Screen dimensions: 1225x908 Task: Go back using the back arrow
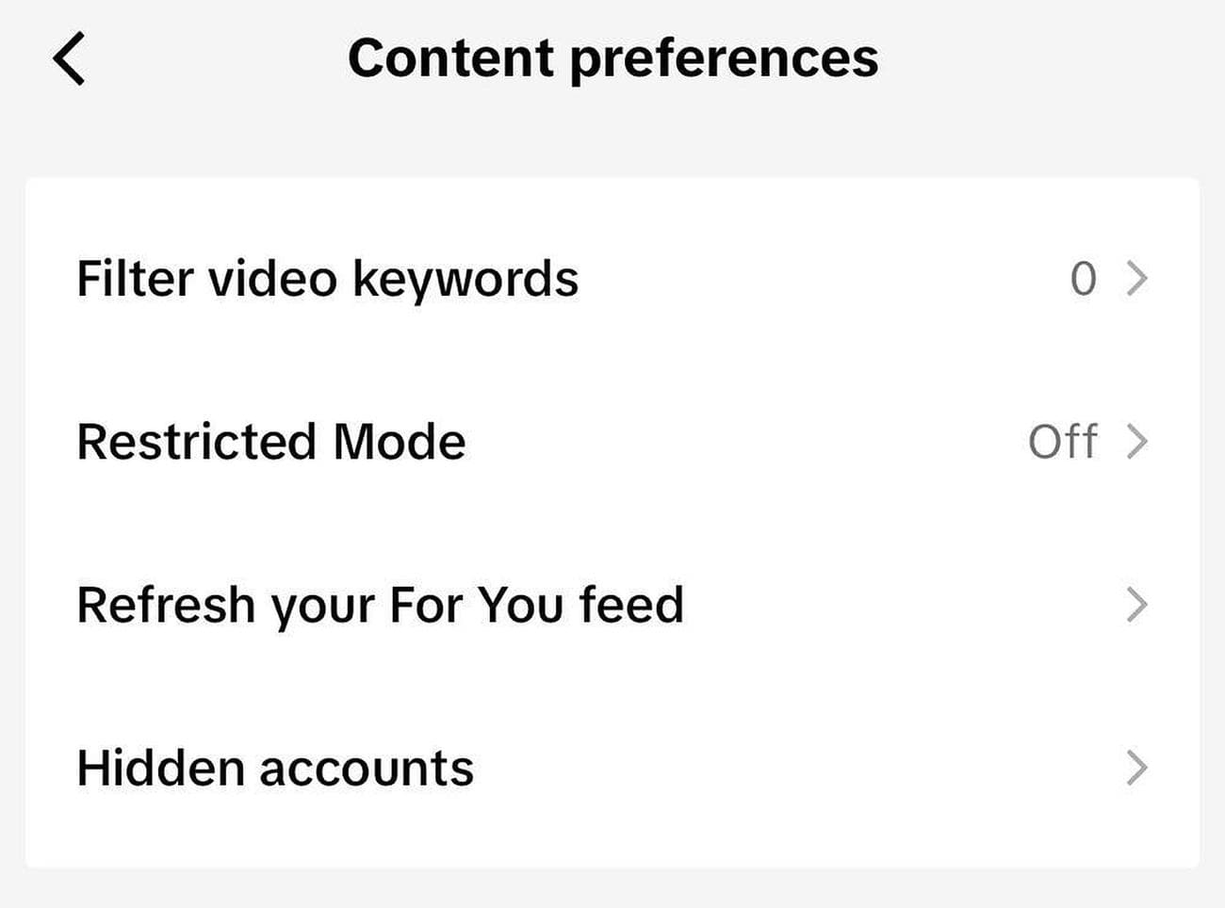69,58
